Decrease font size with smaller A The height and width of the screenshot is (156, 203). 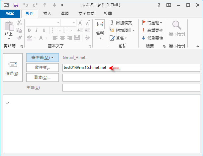(x=88, y=23)
